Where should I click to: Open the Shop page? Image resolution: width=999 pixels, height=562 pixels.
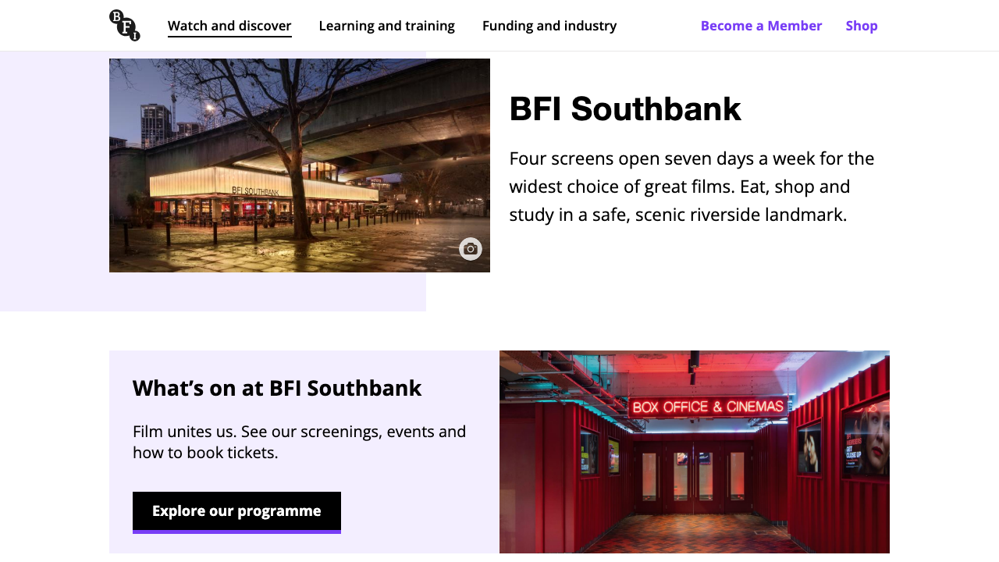pos(862,25)
